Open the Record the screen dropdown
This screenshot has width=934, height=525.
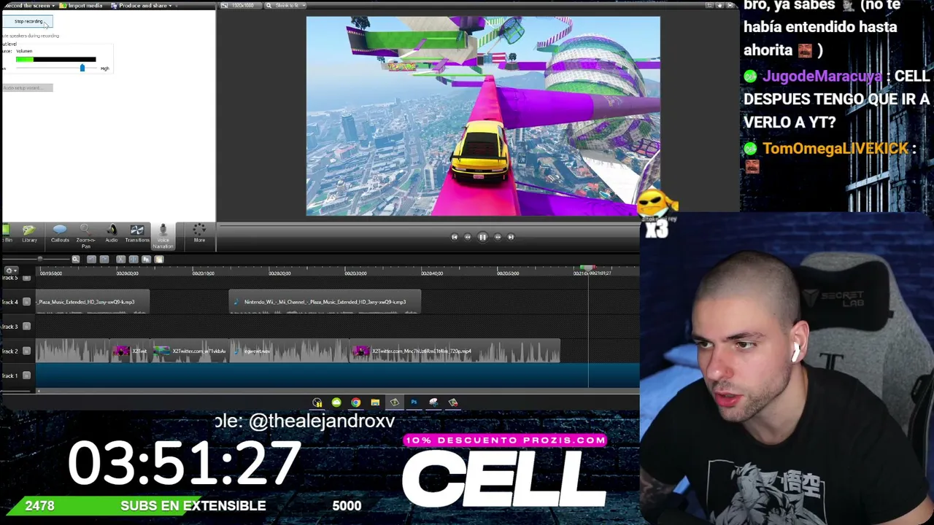coord(28,6)
